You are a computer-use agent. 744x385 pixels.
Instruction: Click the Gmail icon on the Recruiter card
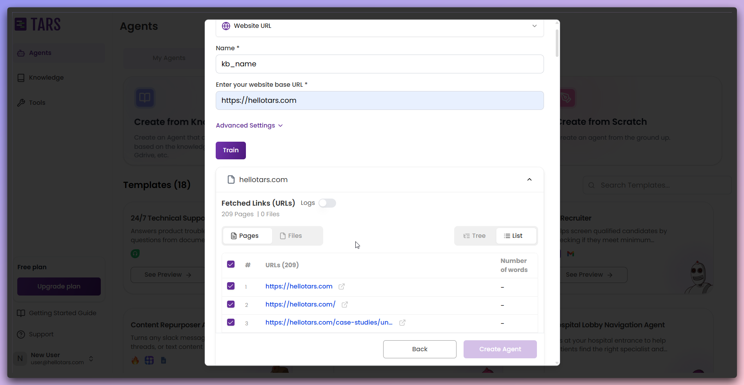coord(571,254)
